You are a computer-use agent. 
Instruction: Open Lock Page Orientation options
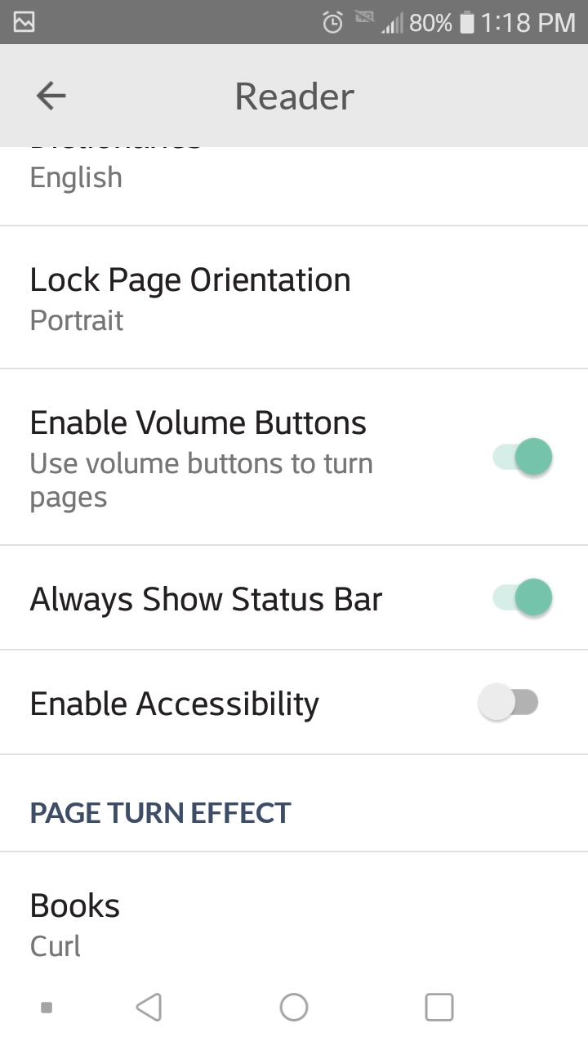coord(189,298)
